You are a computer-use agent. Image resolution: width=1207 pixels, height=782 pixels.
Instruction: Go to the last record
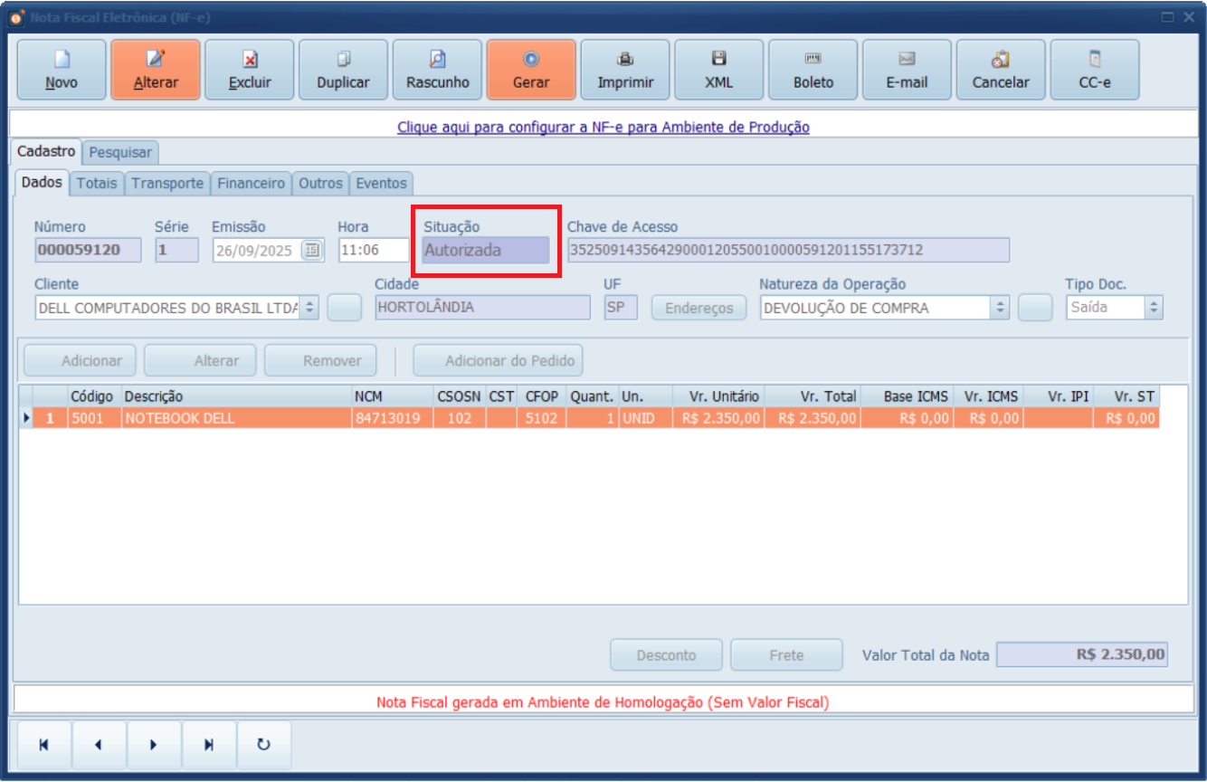(x=209, y=745)
